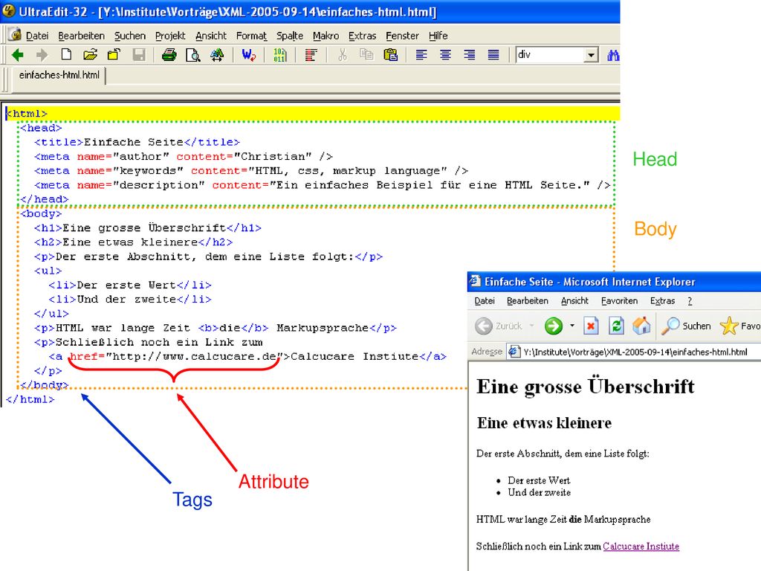Open Internet Explorer's Datei menu
This screenshot has height=571, width=761.
[485, 301]
